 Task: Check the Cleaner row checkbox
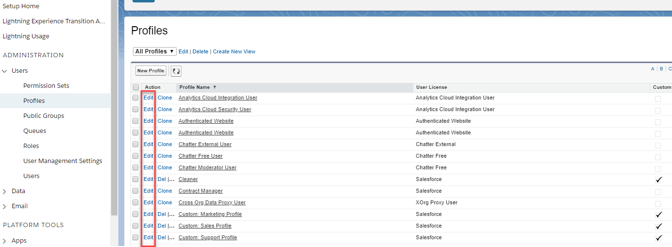(x=135, y=179)
